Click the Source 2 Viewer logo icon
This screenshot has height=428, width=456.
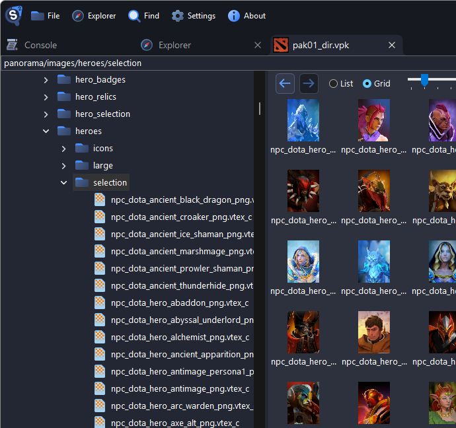coord(14,15)
